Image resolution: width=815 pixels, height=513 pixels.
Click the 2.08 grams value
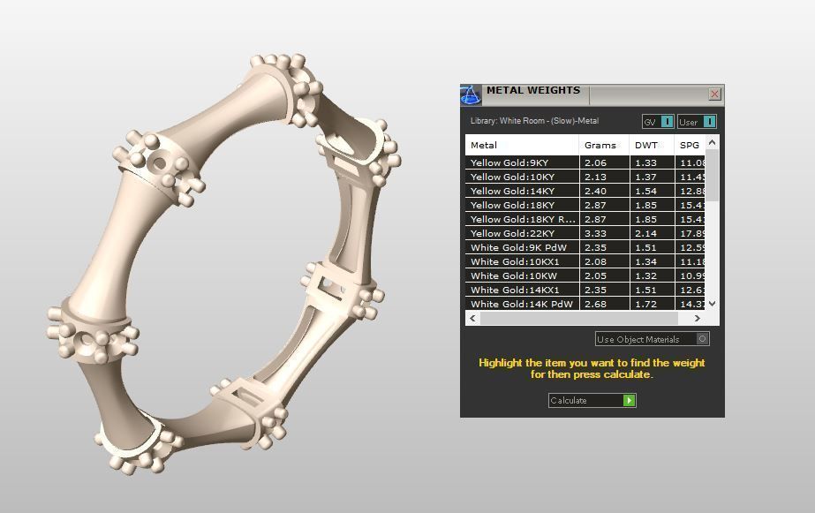coord(595,261)
